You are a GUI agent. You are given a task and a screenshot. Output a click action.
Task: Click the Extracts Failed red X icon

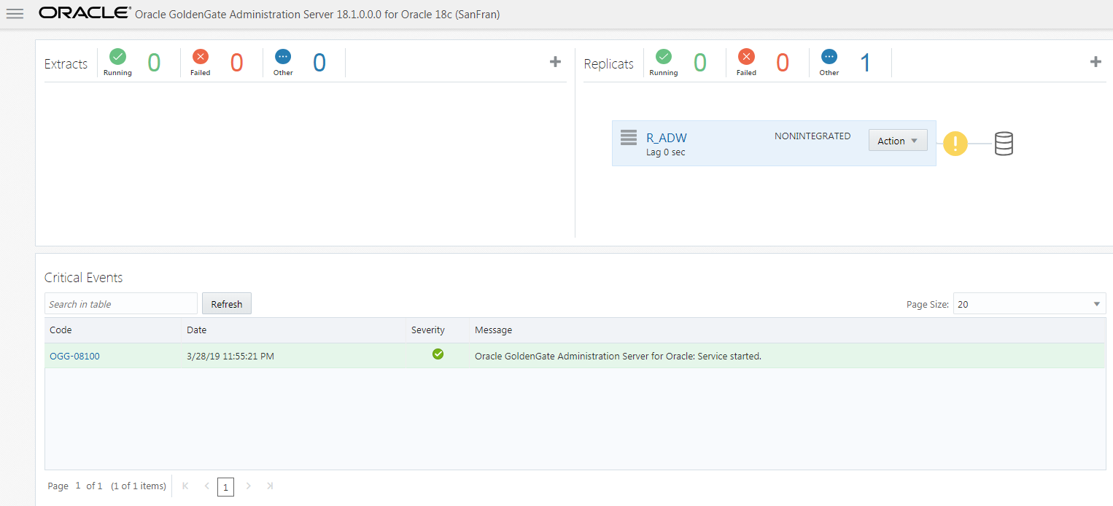coord(201,56)
